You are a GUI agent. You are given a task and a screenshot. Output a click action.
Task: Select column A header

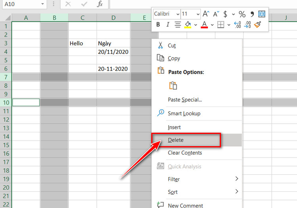[x=26, y=18]
